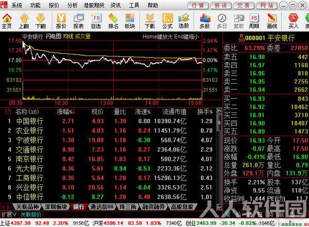
Task: Click the 多日 multi-day clock icon
Action: tap(222, 21)
